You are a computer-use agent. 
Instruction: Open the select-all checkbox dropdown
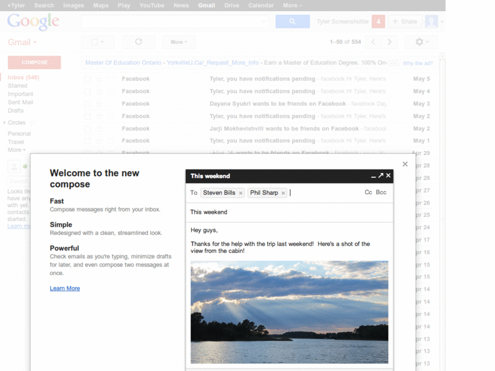[x=98, y=42]
